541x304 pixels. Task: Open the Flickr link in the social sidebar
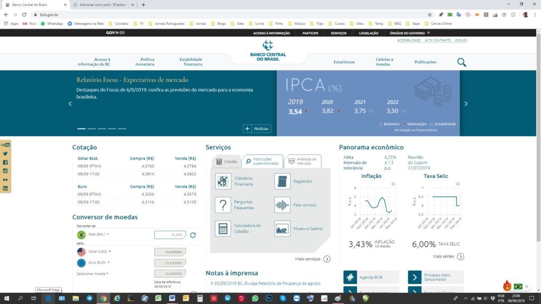5,179
